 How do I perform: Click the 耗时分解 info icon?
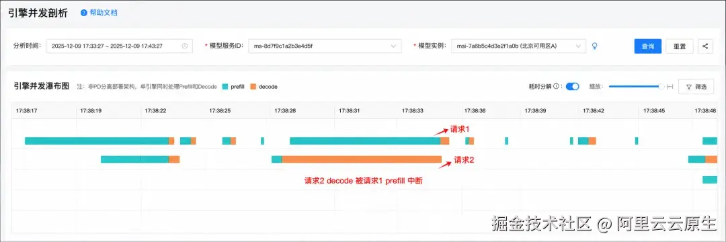click(x=556, y=87)
